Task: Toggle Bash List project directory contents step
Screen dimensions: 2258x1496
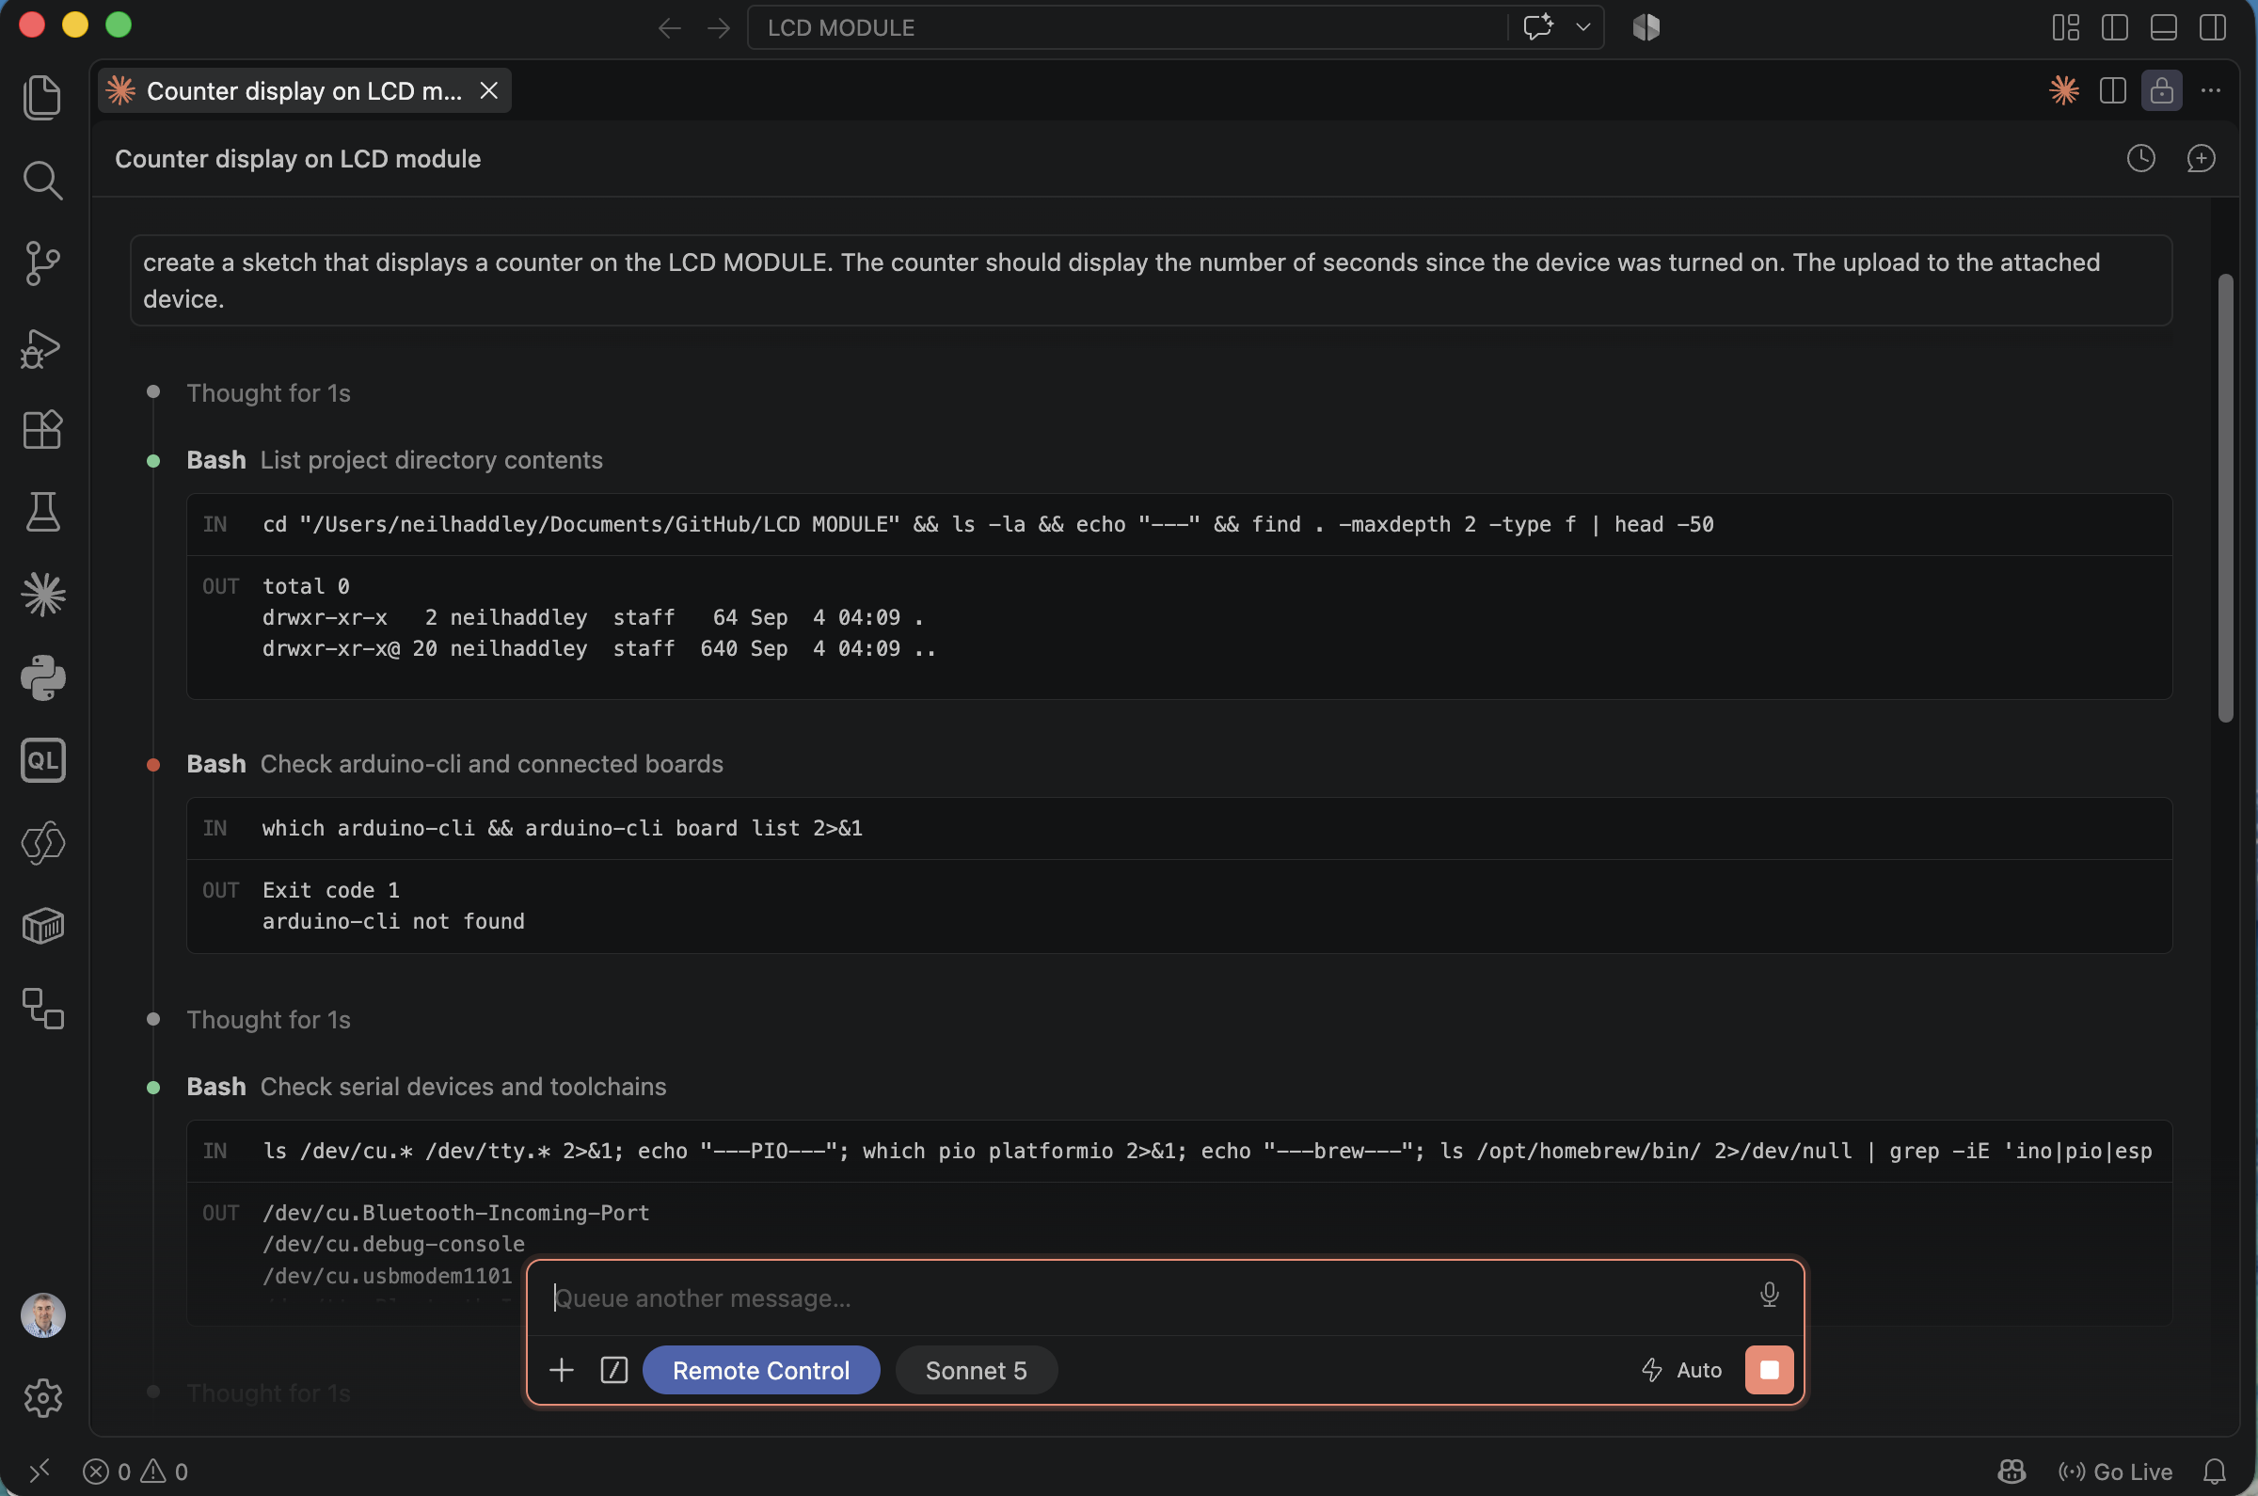Action: 394,460
